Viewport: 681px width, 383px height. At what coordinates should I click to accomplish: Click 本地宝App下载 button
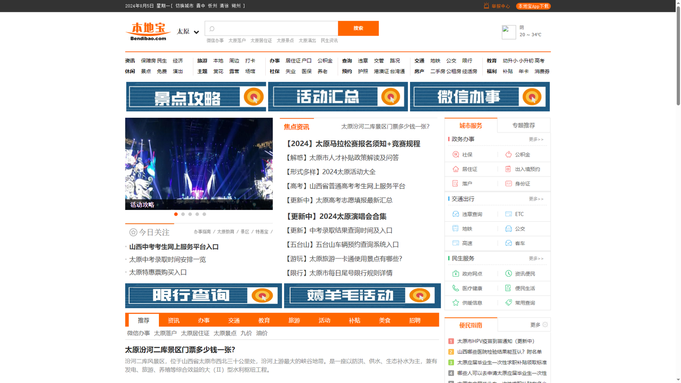coord(533,6)
